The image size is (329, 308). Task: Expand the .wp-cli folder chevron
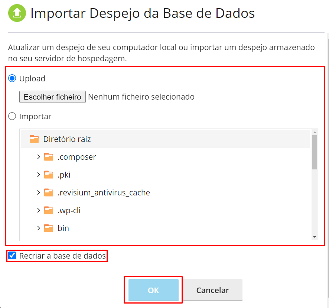39,210
